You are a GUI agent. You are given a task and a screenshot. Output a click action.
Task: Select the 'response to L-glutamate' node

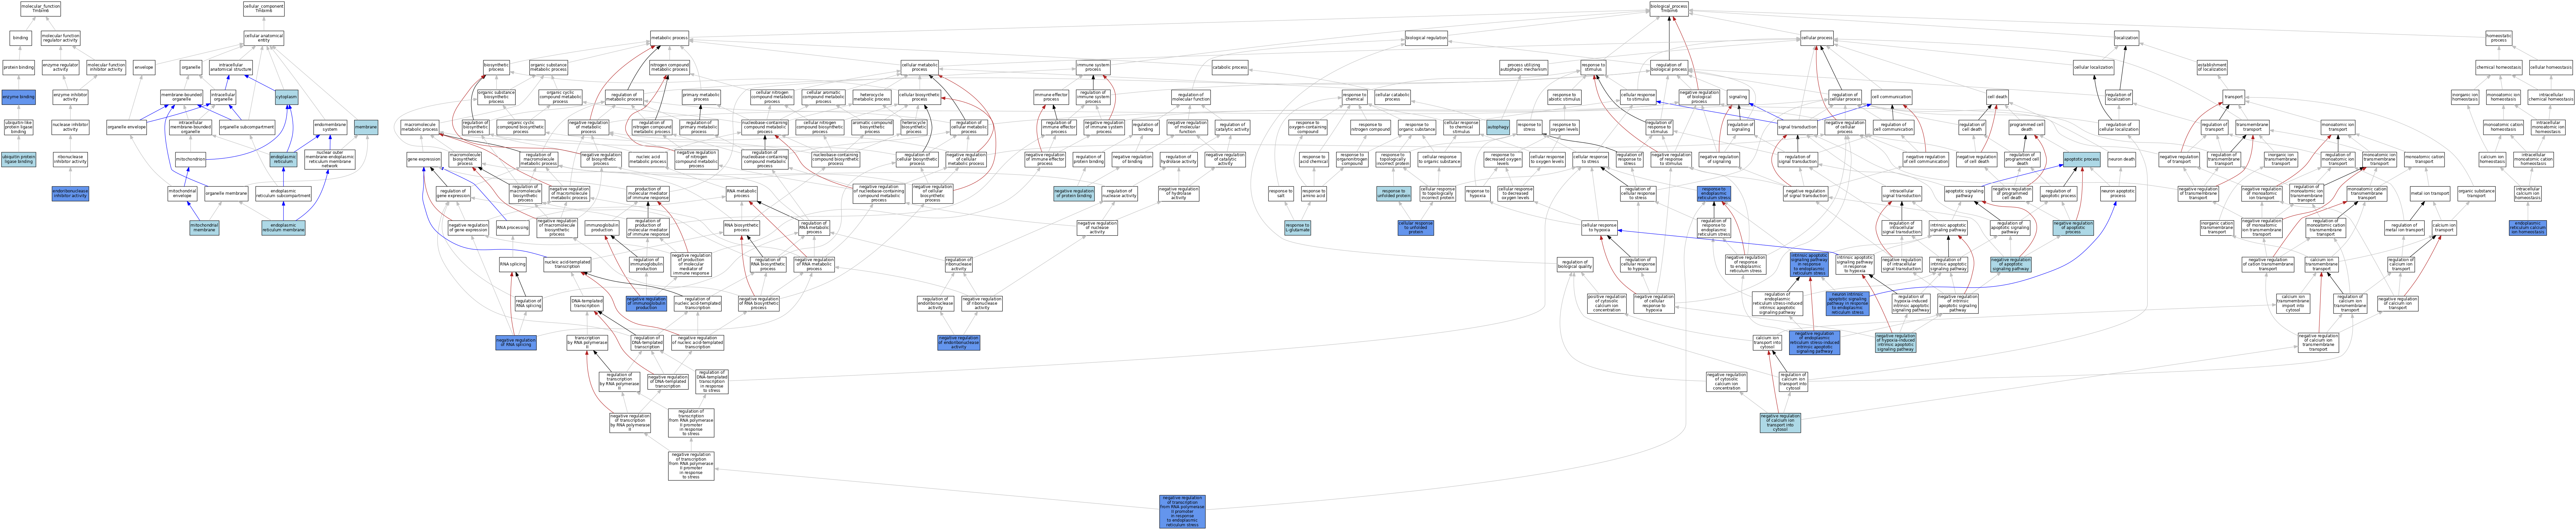(x=1297, y=228)
